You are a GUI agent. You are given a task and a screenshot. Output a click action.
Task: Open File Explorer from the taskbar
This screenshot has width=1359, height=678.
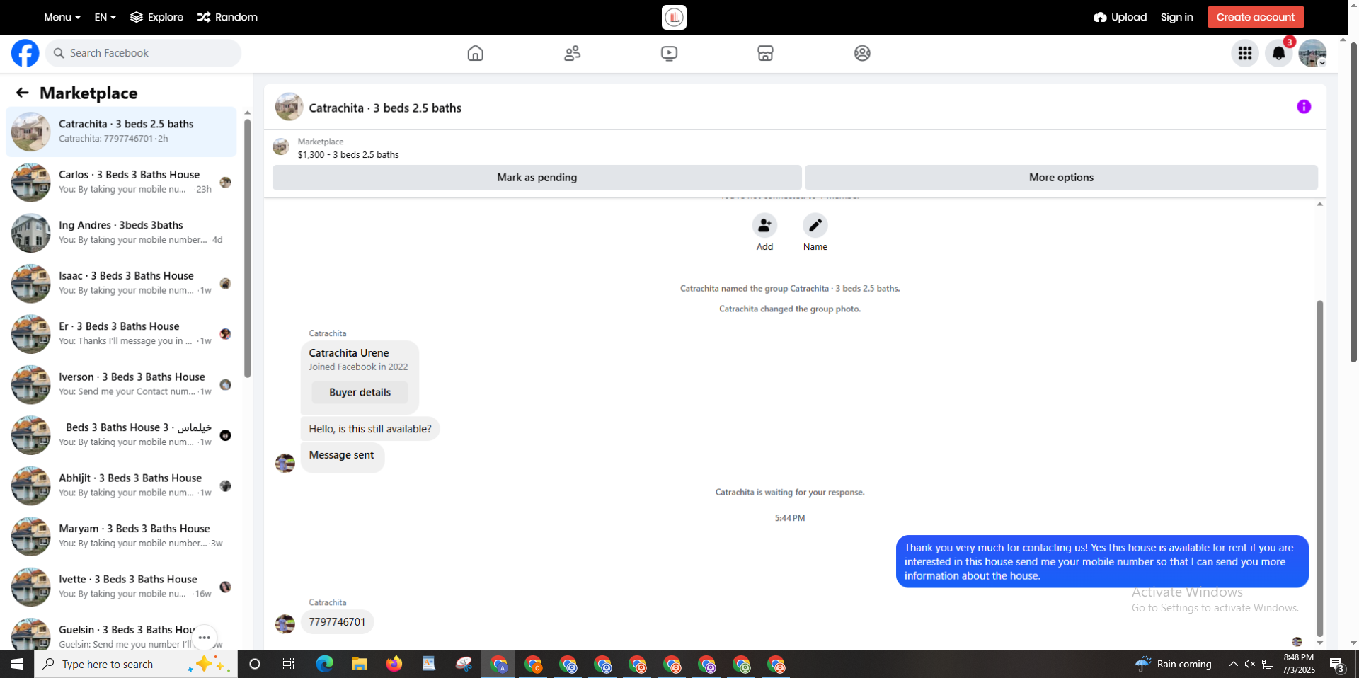click(360, 664)
